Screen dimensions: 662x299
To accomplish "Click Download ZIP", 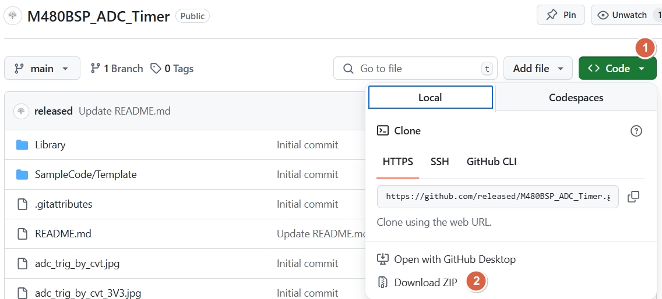I will [x=418, y=282].
